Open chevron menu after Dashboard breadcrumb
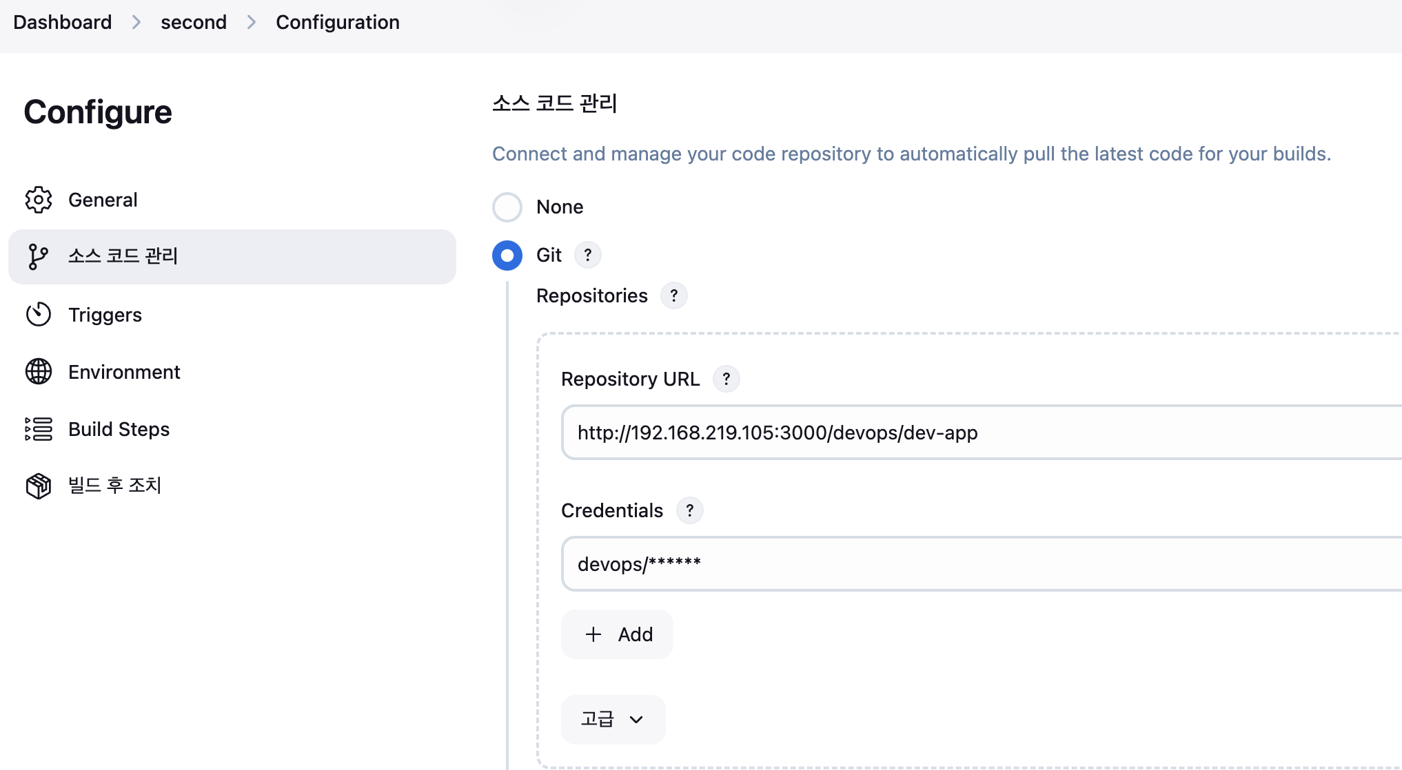This screenshot has height=770, width=1402. (x=136, y=22)
